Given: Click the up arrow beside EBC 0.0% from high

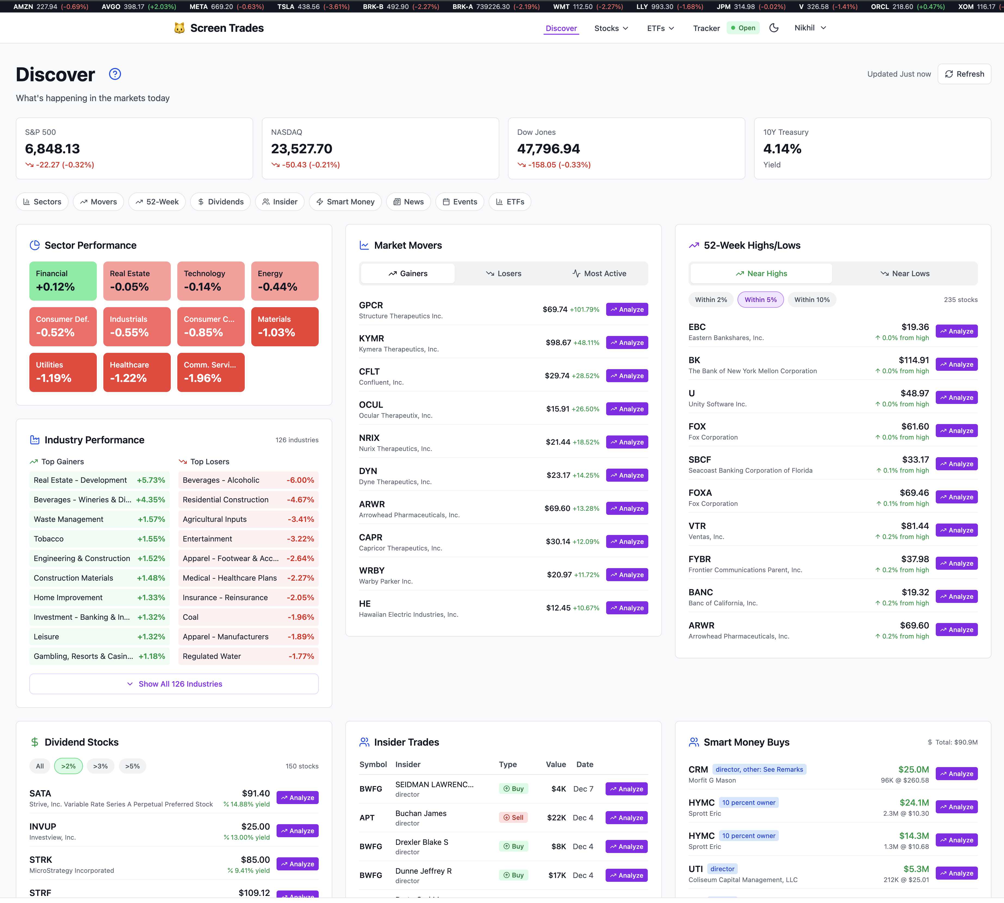Looking at the screenshot, I should 878,338.
